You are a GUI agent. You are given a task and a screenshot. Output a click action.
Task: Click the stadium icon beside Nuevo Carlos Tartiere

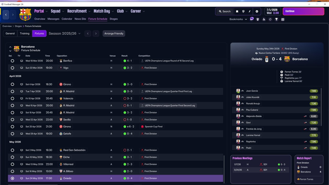[256, 53]
